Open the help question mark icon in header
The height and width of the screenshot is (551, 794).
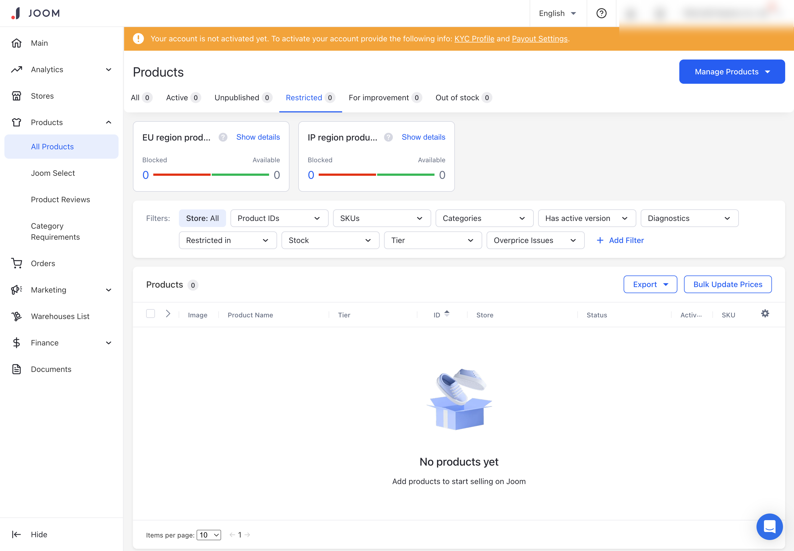(601, 13)
